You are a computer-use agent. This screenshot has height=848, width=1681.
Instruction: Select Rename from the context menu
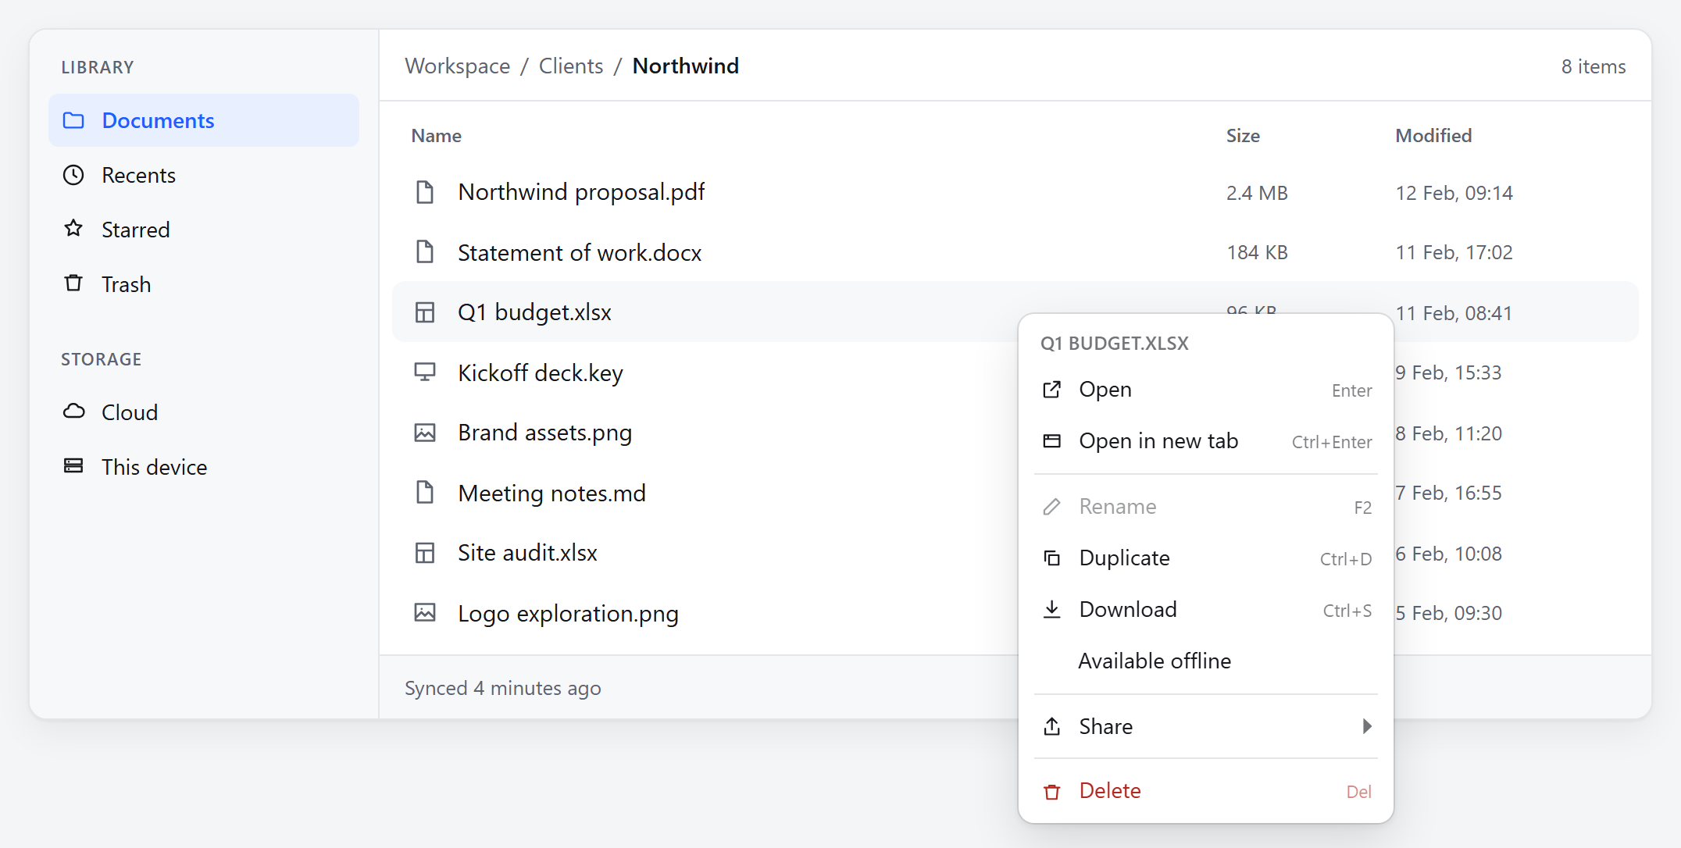(x=1206, y=507)
